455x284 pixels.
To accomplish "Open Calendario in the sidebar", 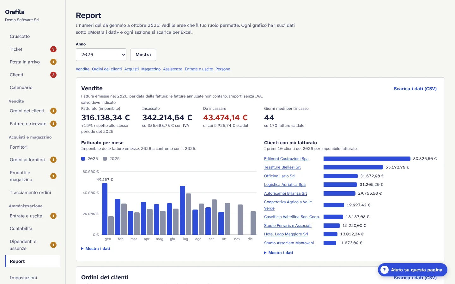I will coord(33,87).
